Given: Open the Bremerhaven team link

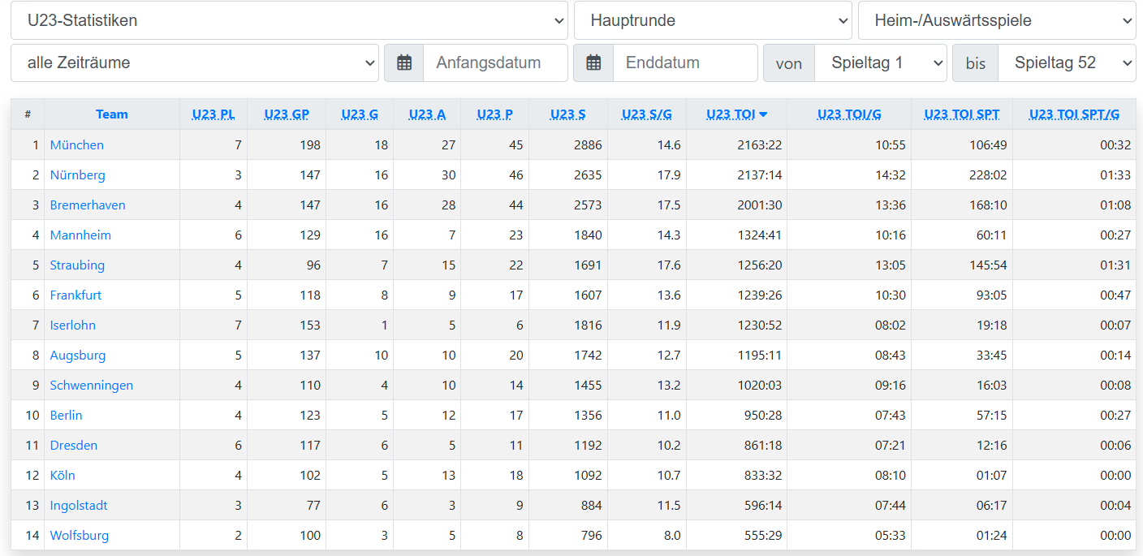Looking at the screenshot, I should 88,205.
